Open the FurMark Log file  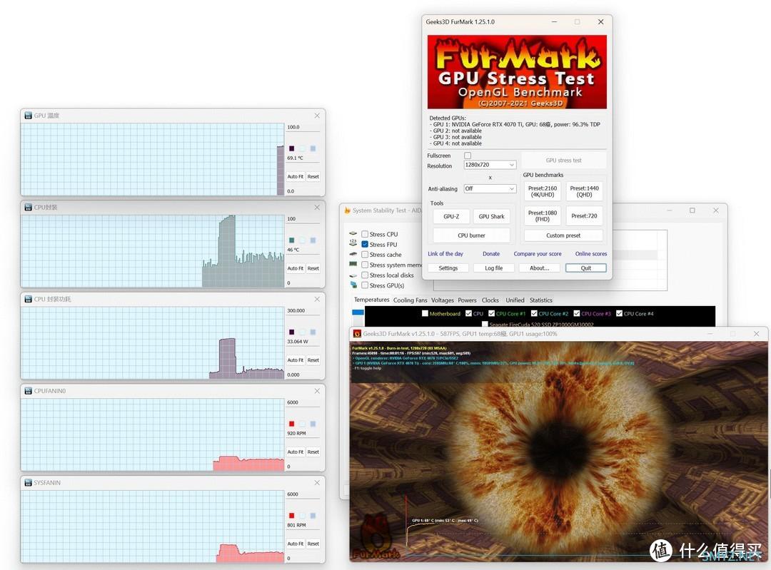pyautogui.click(x=494, y=268)
